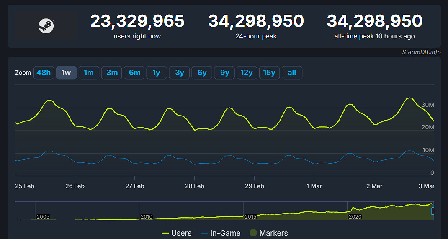This screenshot has width=448, height=239.
Task: Switch zoom to 1m
Action: coord(89,73)
